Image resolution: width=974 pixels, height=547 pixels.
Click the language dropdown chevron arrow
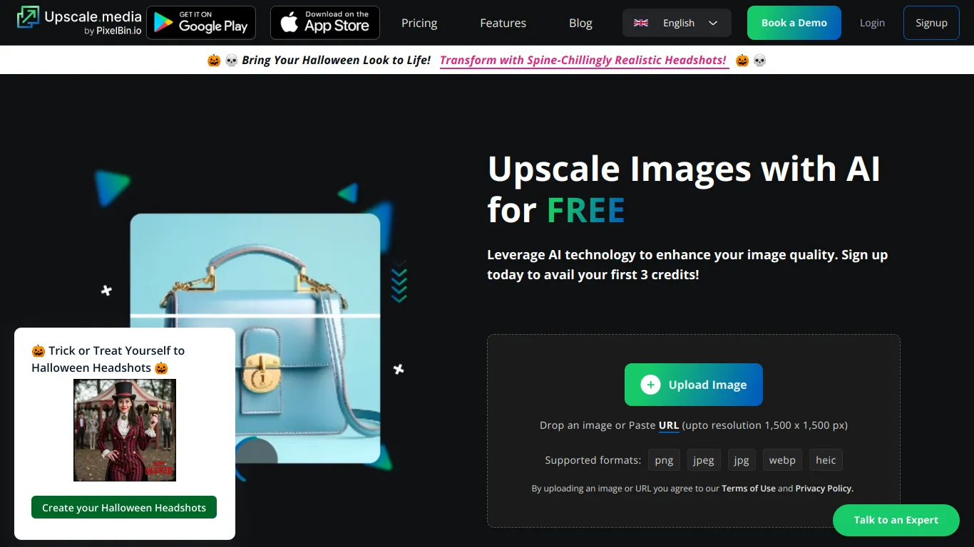tap(713, 23)
